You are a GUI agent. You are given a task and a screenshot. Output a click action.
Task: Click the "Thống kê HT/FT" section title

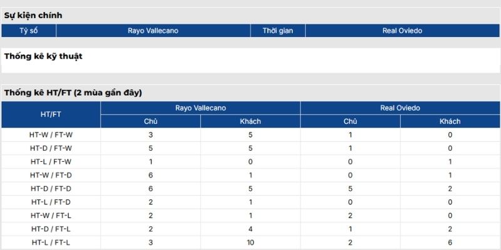tap(73, 92)
